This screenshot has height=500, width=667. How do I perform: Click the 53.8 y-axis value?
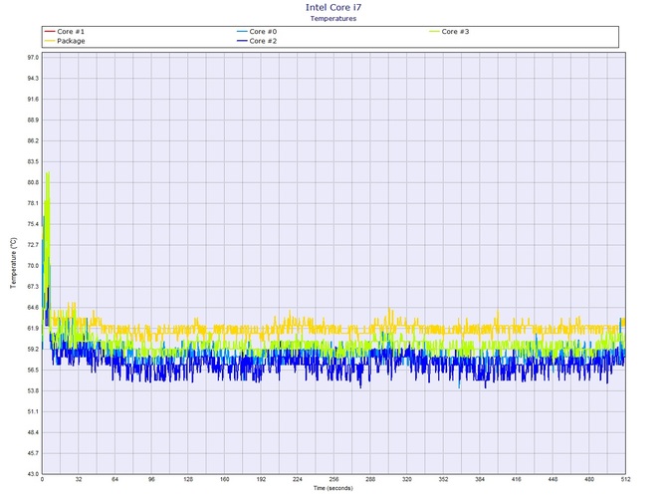(33, 390)
